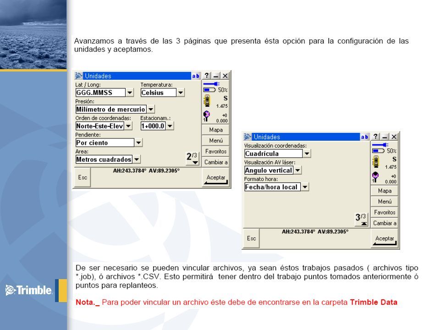This screenshot has width=440, height=330.
Task: Click AH:243.3784° status text in right window
Action: [x=298, y=231]
